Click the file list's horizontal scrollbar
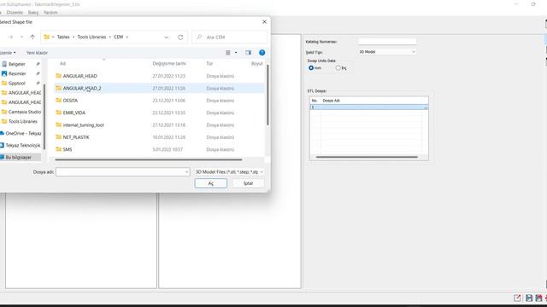Screen dimensions: 547x307 tap(148, 159)
